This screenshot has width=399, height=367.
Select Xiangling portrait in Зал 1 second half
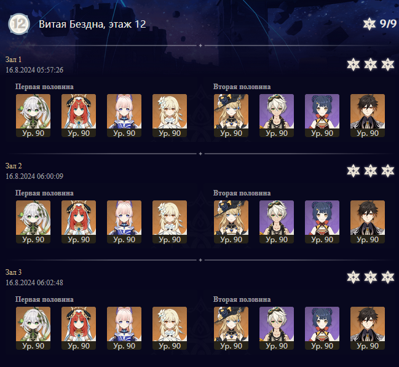click(322, 116)
